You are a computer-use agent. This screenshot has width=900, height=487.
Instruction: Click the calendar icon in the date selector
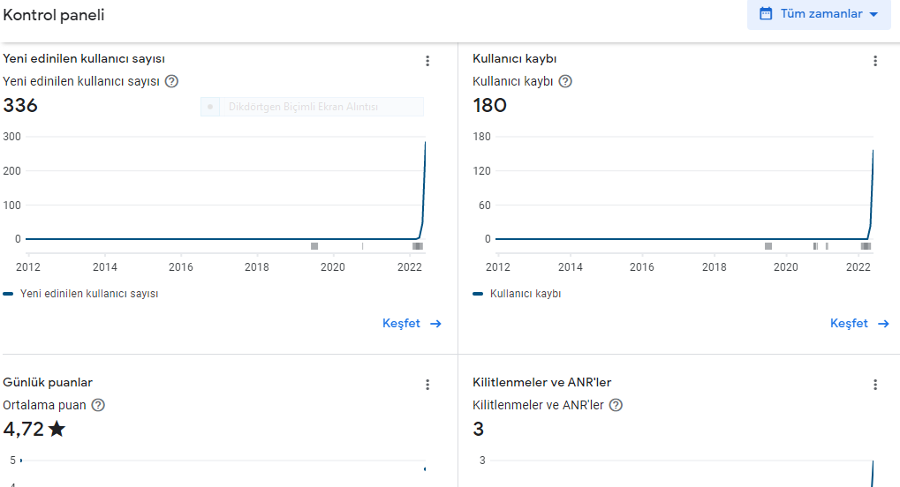coord(766,14)
